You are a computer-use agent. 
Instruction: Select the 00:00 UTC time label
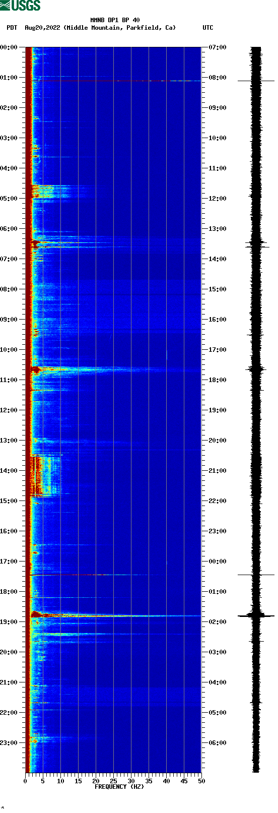[x=218, y=561]
